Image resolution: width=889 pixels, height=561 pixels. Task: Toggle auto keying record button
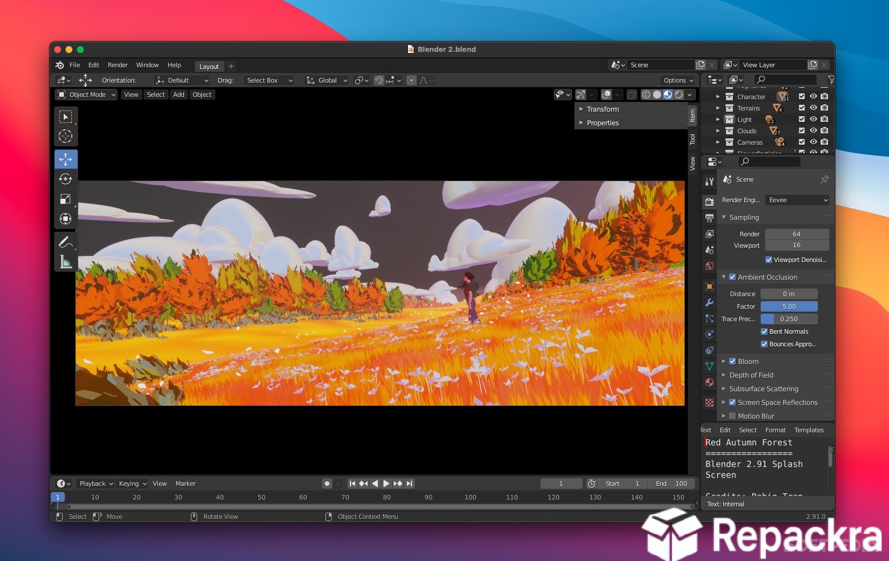click(327, 484)
